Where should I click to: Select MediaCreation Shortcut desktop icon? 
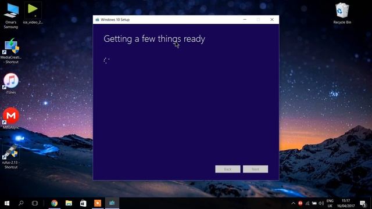[11, 51]
